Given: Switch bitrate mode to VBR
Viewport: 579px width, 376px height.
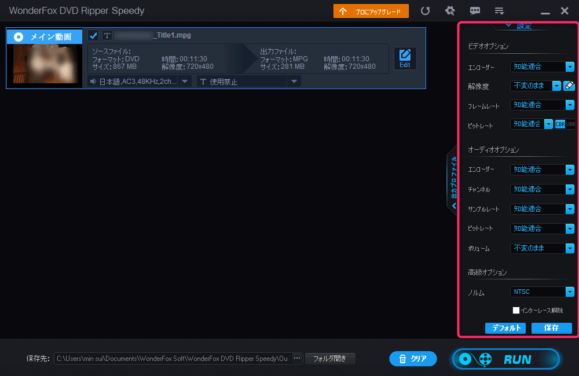Looking at the screenshot, I should (x=571, y=124).
